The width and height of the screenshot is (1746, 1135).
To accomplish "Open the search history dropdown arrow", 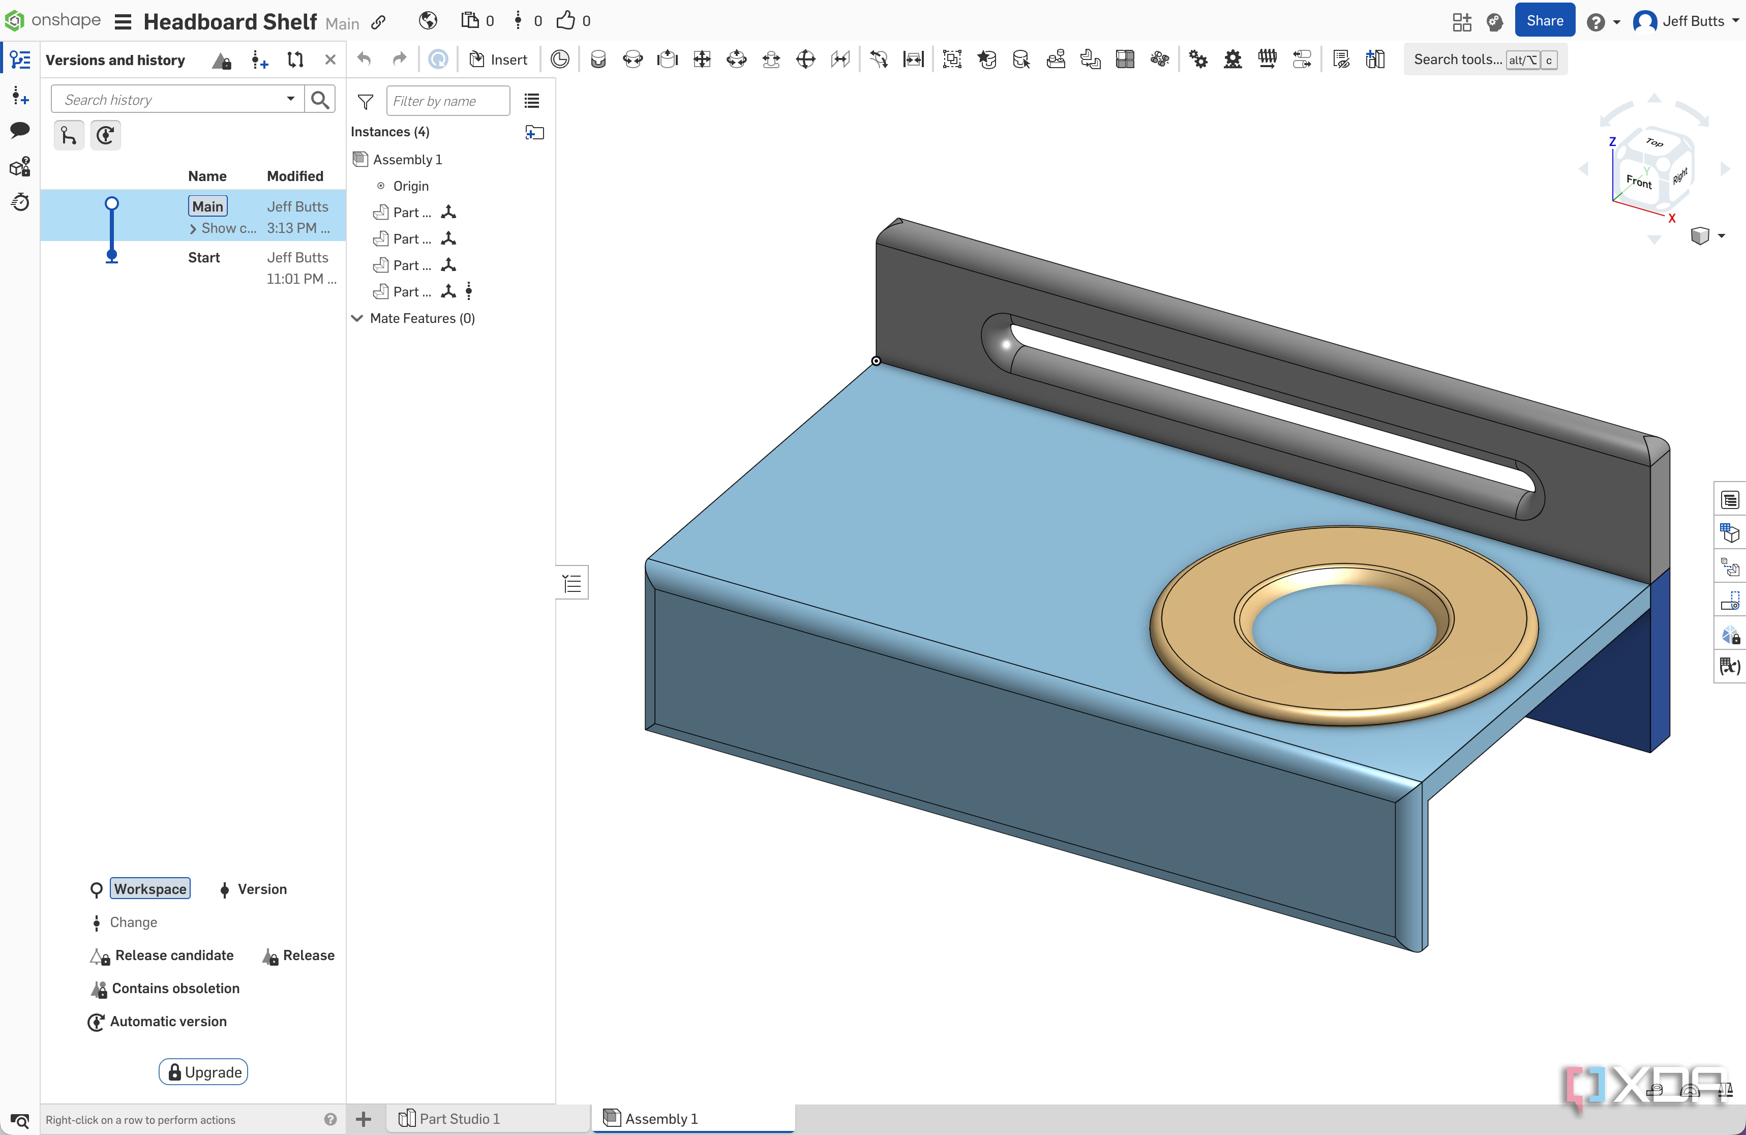I will 290,99.
